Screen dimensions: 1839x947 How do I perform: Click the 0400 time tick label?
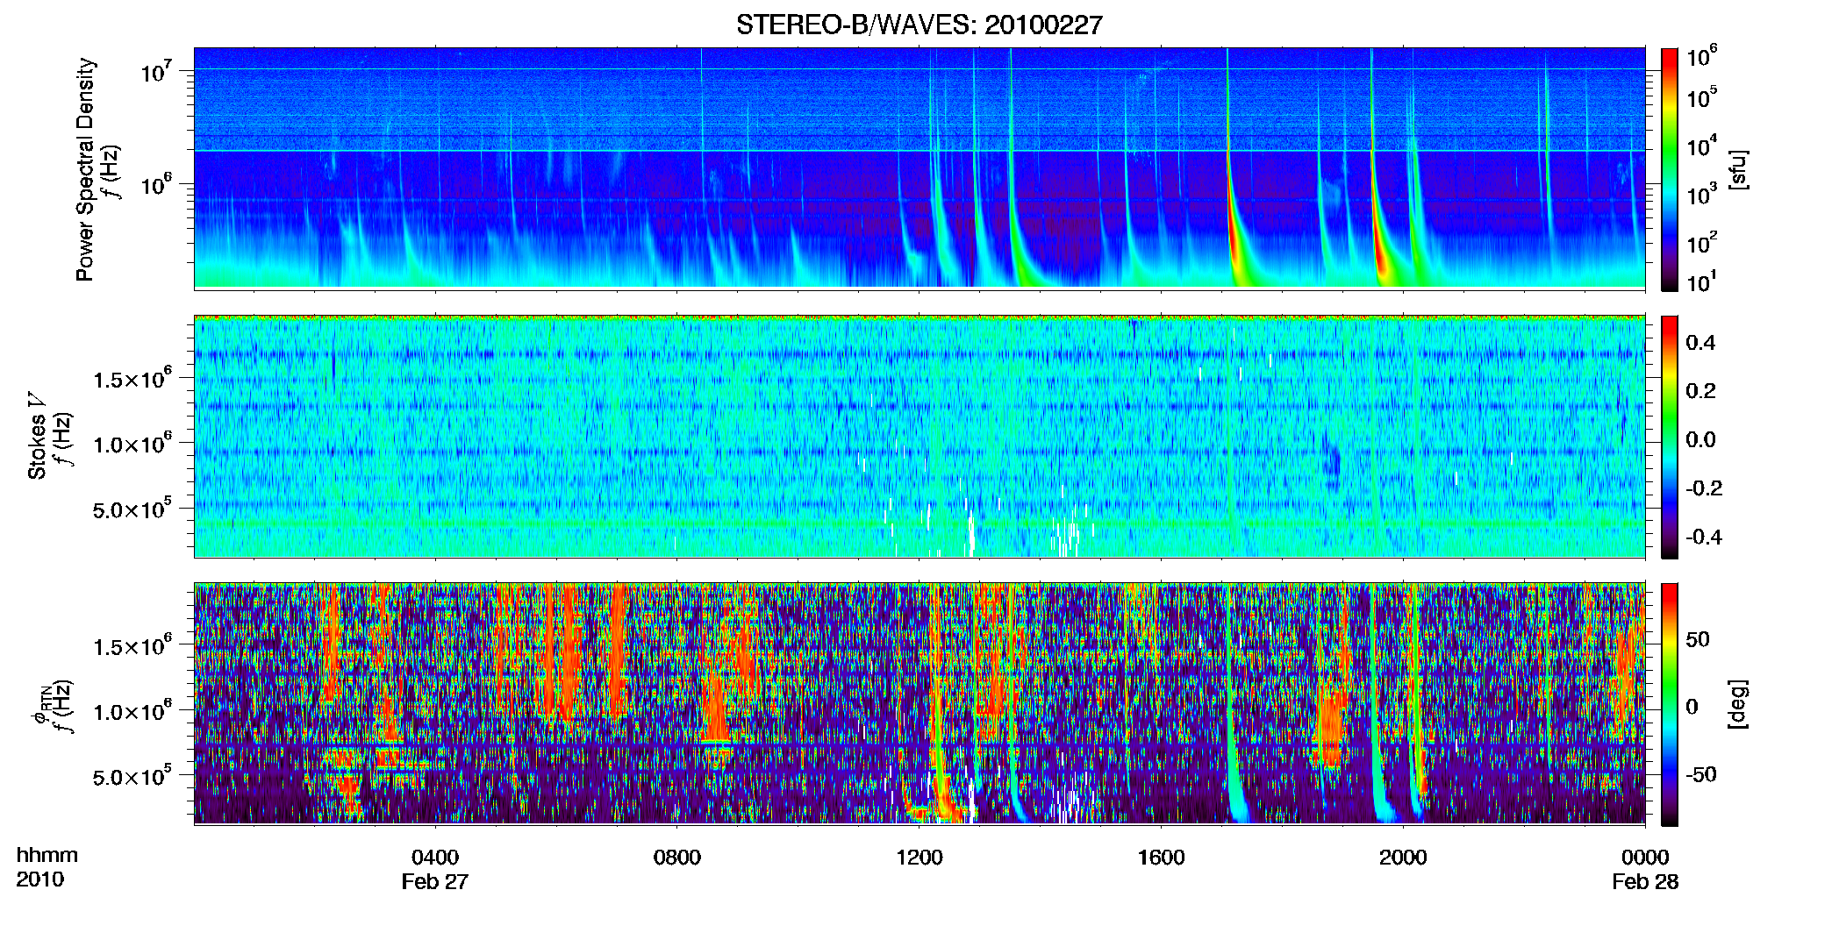pyautogui.click(x=435, y=858)
